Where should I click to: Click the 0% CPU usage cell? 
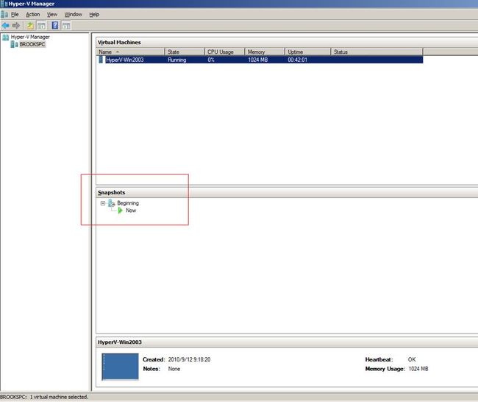coord(211,60)
